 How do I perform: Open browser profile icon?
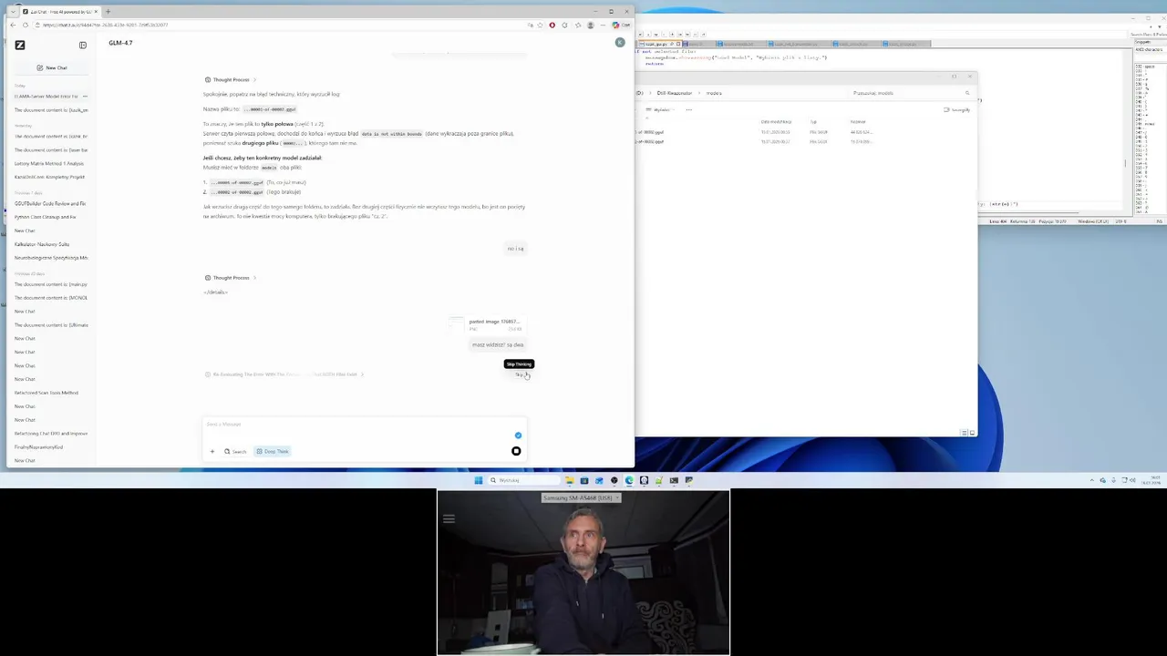(591, 25)
